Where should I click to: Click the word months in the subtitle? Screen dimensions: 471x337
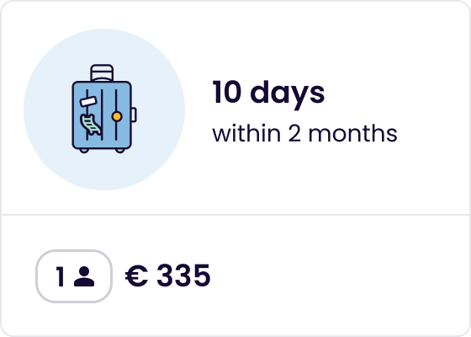tap(352, 133)
